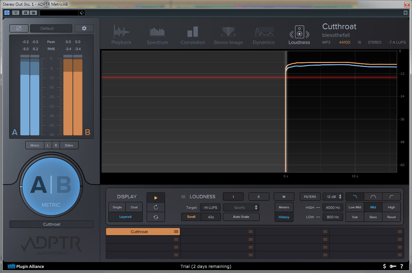Screen dimensions: 412x273
Task: Open the 12 dB slope dropdown
Action: (333, 197)
